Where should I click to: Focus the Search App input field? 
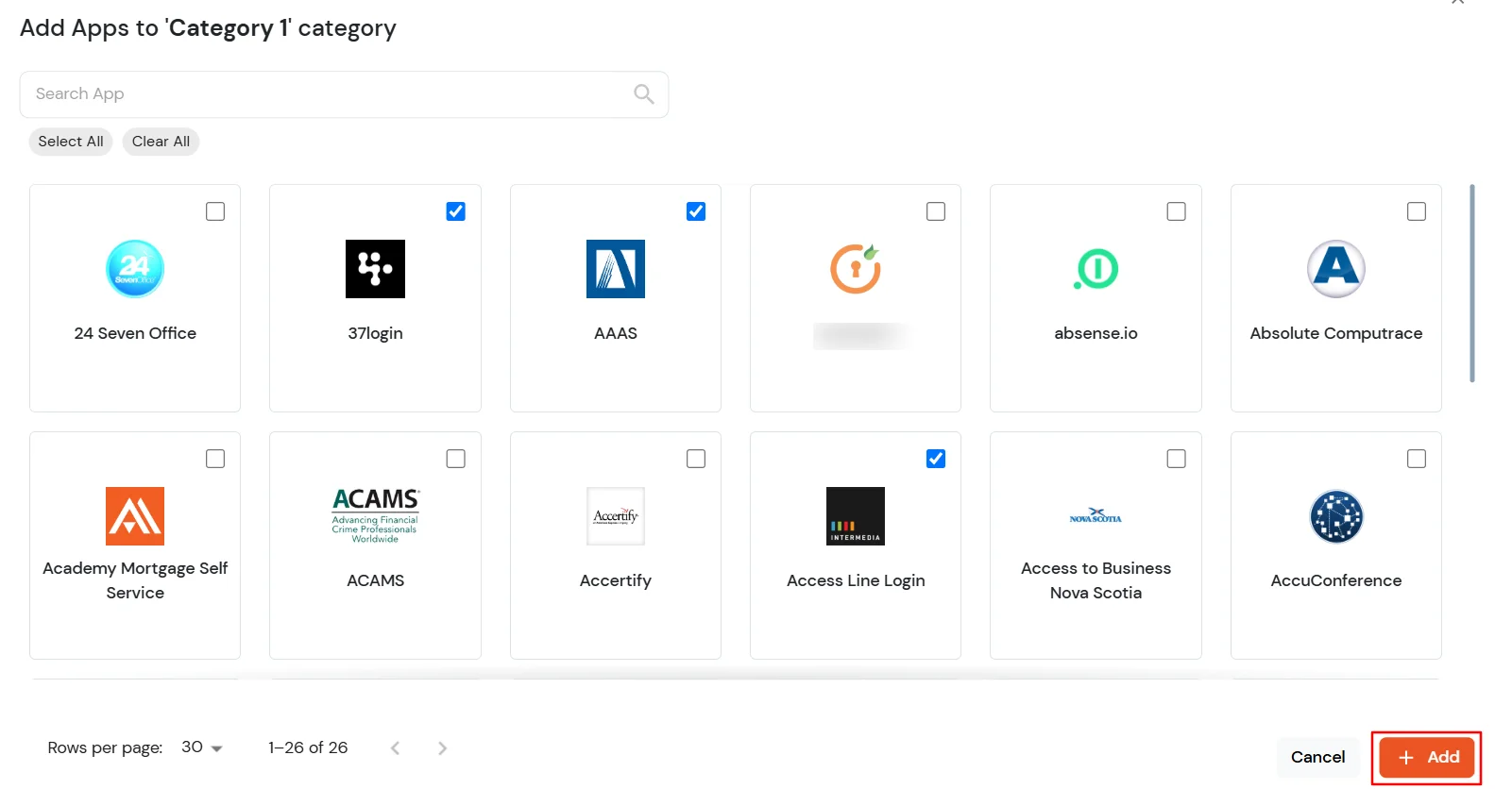pos(344,94)
